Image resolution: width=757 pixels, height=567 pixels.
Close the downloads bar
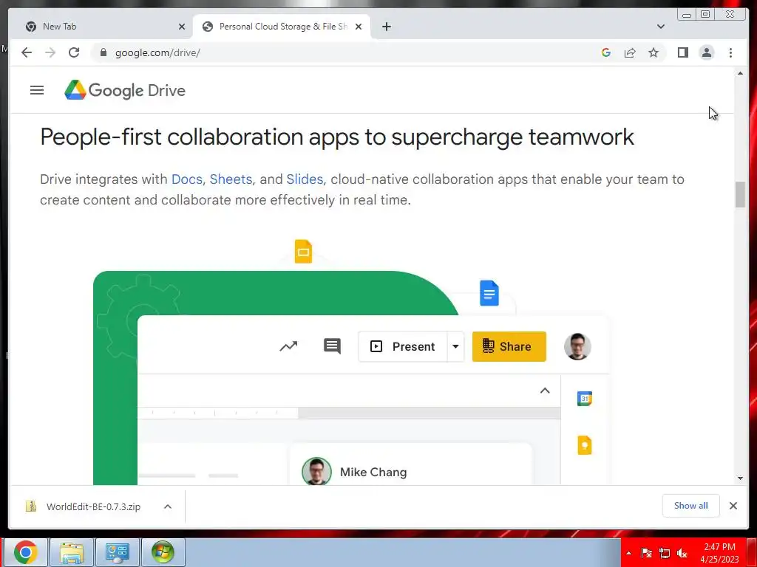pos(733,505)
